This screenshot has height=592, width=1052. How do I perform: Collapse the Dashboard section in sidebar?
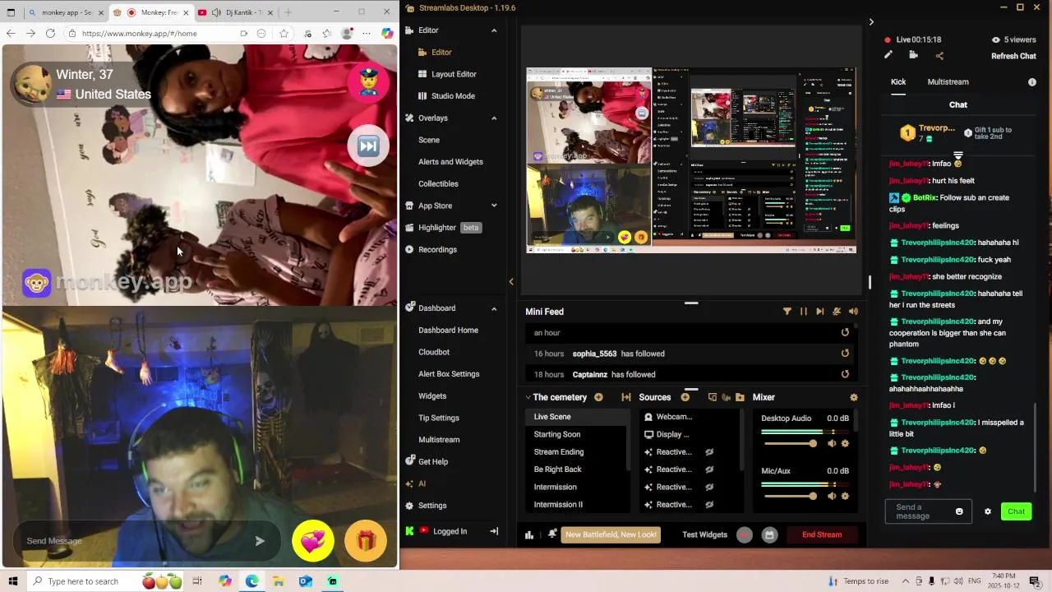(494, 308)
